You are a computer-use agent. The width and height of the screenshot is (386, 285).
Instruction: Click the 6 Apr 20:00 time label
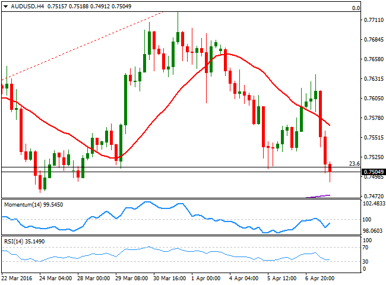[319, 278]
